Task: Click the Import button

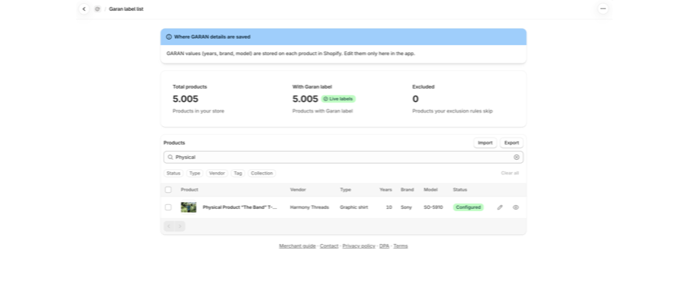Action: coord(485,143)
